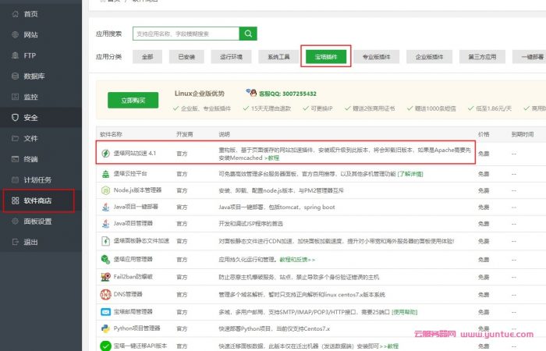Select the 专业版插件 category tab
The width and height of the screenshot is (546, 351).
click(376, 57)
